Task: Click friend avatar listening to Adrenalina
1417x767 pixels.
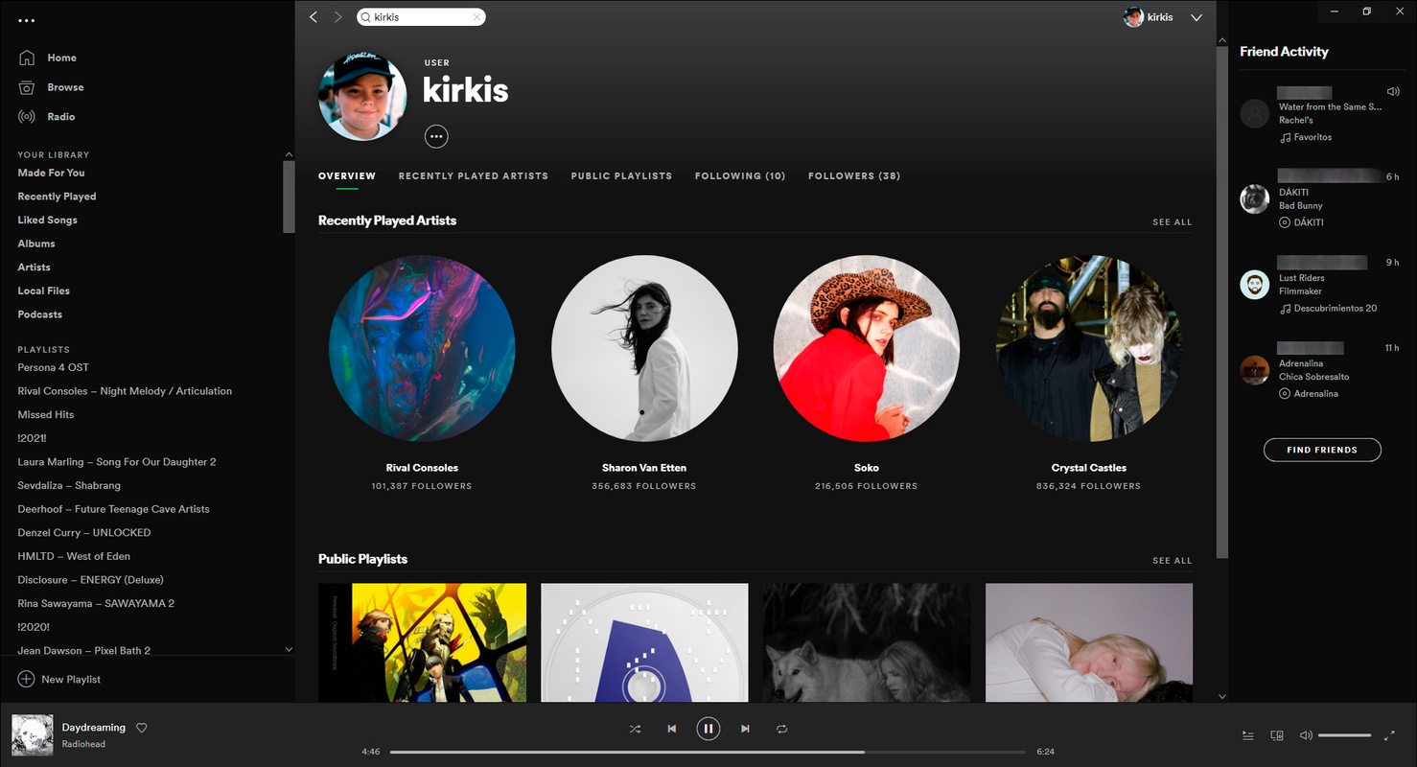Action: click(1255, 370)
